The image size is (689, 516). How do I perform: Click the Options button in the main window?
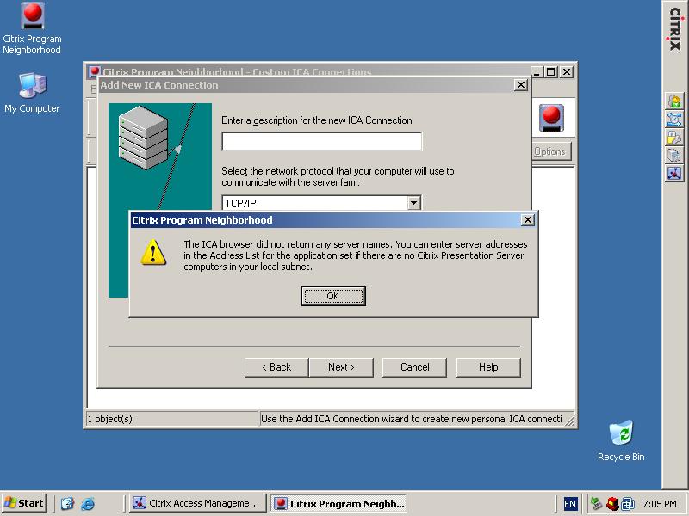549,151
